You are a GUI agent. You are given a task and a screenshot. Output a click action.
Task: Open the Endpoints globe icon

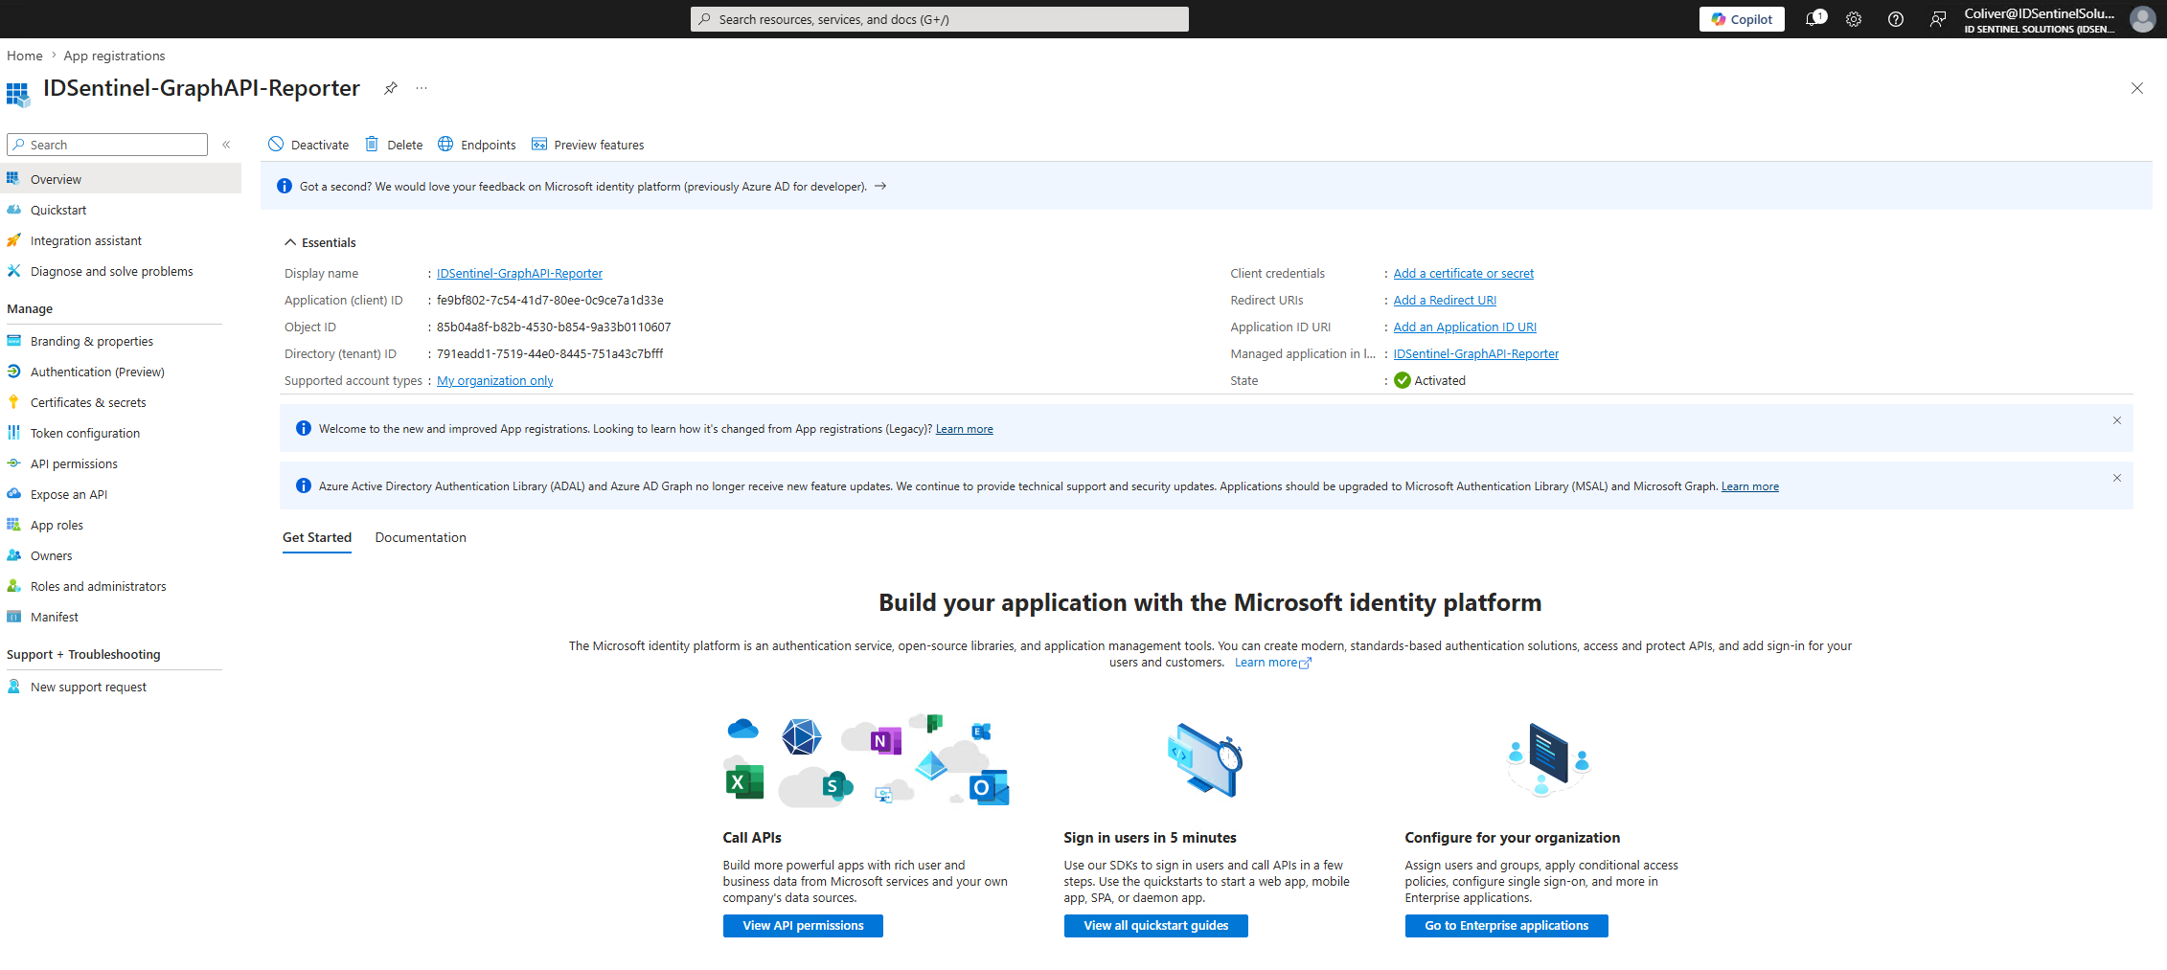(x=445, y=145)
